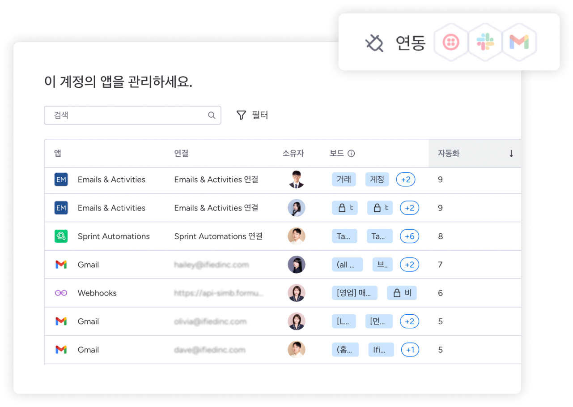Image resolution: width=573 pixels, height=407 pixels.
Task: Click the 자동화 column header
Action: click(x=475, y=154)
